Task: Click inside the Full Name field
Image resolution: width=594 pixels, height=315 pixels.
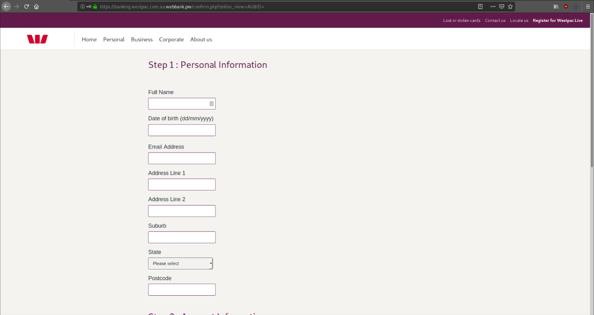Action: (x=181, y=103)
